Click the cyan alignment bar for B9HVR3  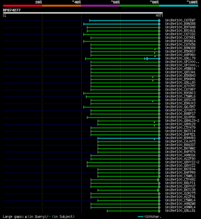128,138
